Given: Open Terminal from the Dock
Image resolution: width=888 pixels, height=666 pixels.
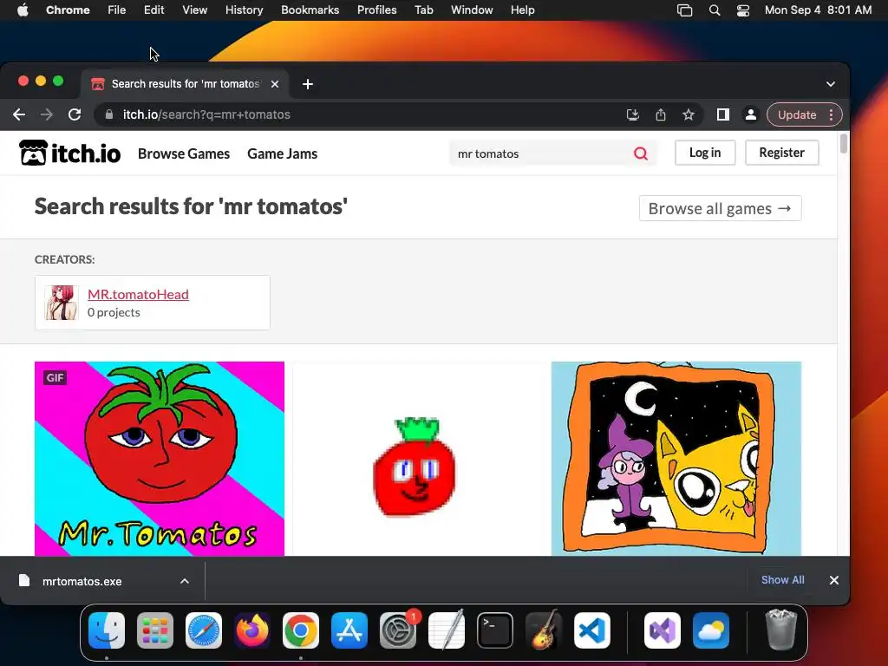Looking at the screenshot, I should pyautogui.click(x=495, y=630).
